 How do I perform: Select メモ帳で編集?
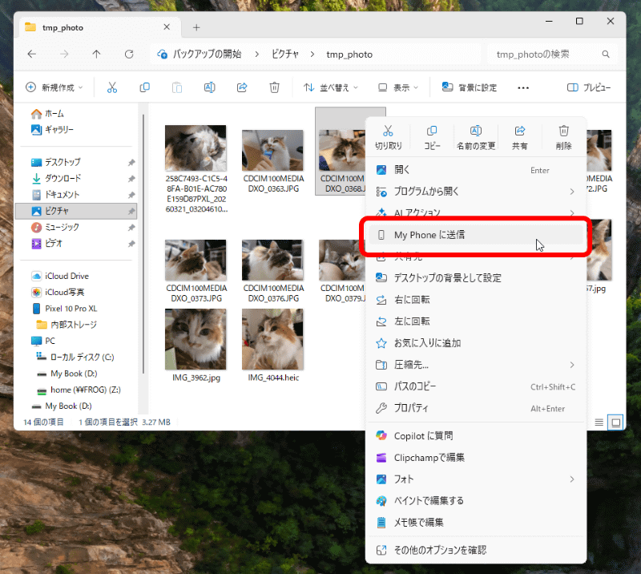click(476, 523)
